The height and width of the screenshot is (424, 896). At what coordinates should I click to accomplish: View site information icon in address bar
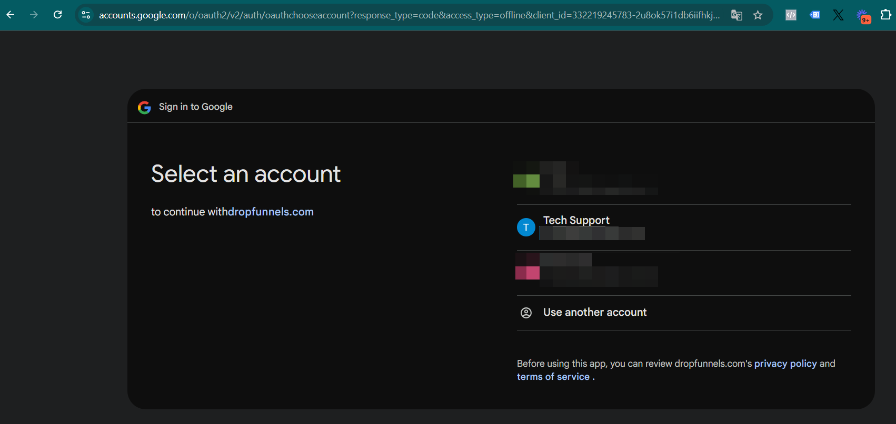click(x=86, y=15)
